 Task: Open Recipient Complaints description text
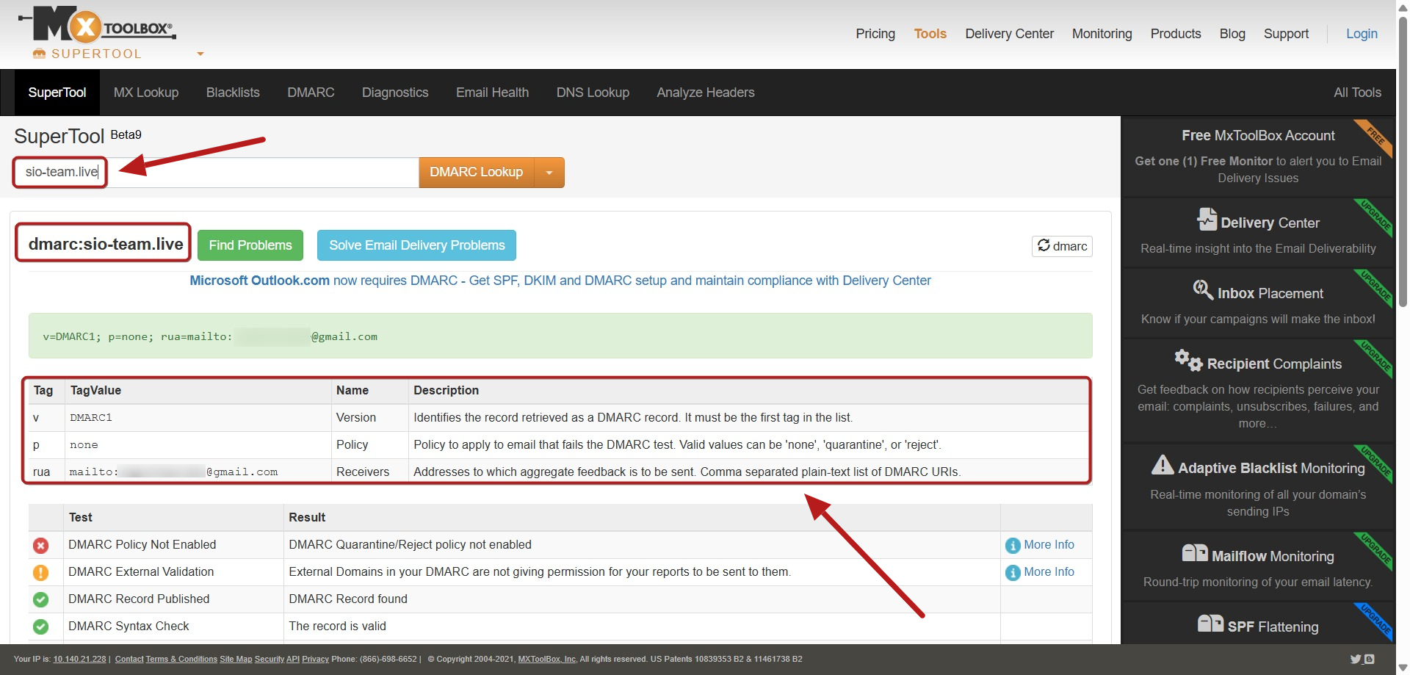pyautogui.click(x=1258, y=407)
